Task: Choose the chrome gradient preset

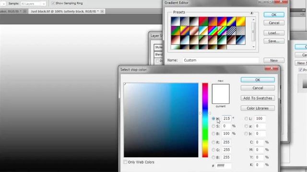Action: pos(203,31)
